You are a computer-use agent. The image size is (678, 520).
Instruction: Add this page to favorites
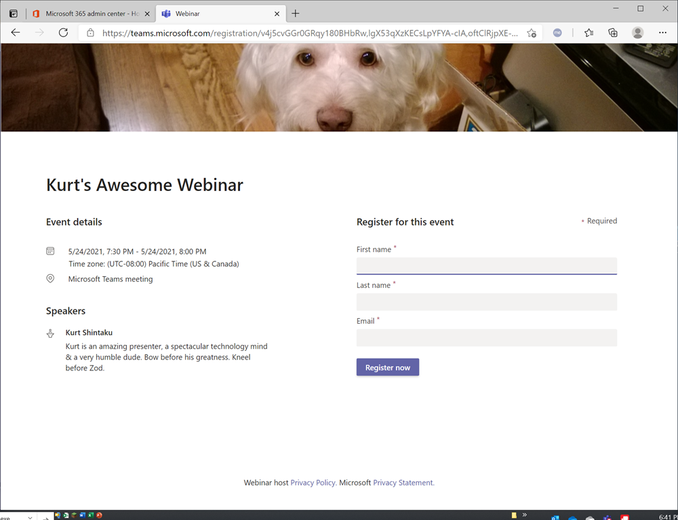[532, 32]
